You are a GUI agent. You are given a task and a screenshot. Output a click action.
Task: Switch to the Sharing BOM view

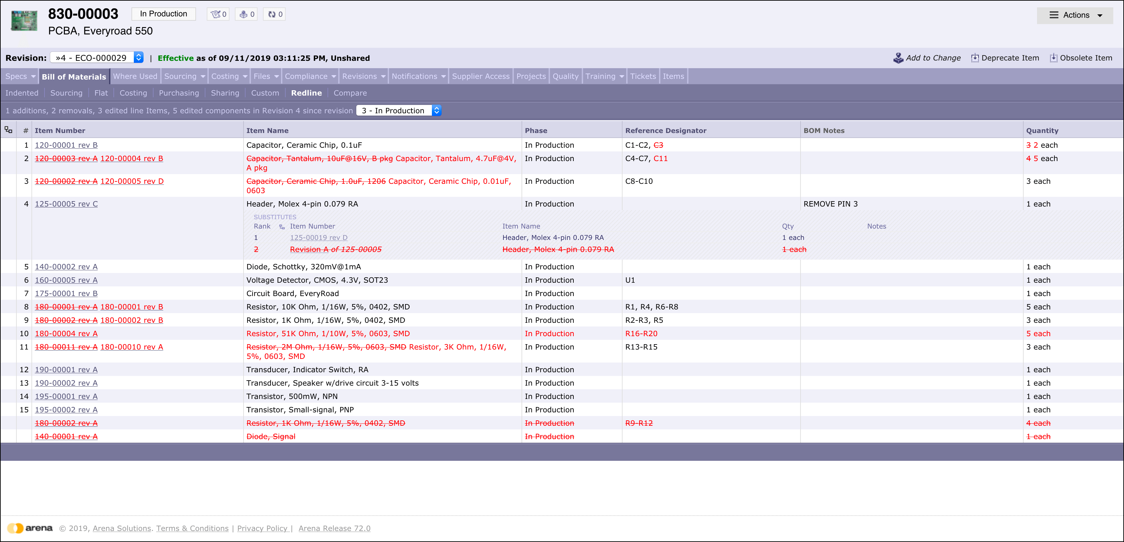pos(225,93)
